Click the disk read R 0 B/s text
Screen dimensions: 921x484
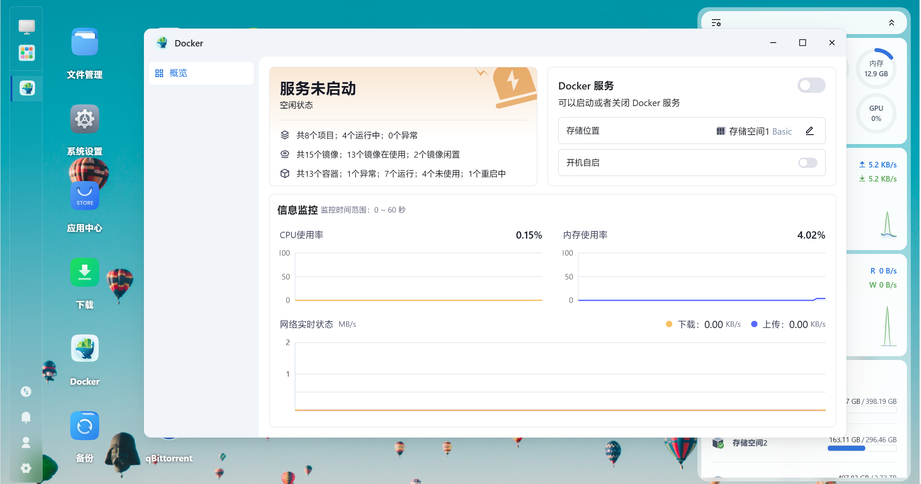(884, 271)
